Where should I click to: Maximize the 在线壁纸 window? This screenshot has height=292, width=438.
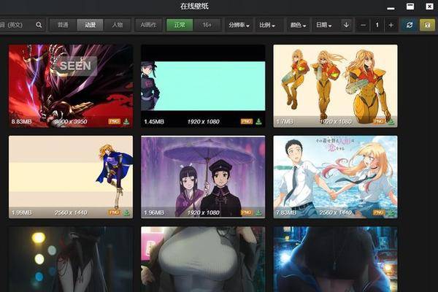[410, 7]
